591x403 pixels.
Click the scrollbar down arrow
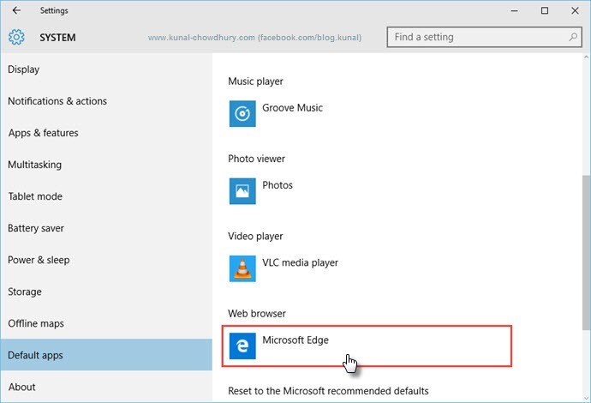tap(586, 398)
